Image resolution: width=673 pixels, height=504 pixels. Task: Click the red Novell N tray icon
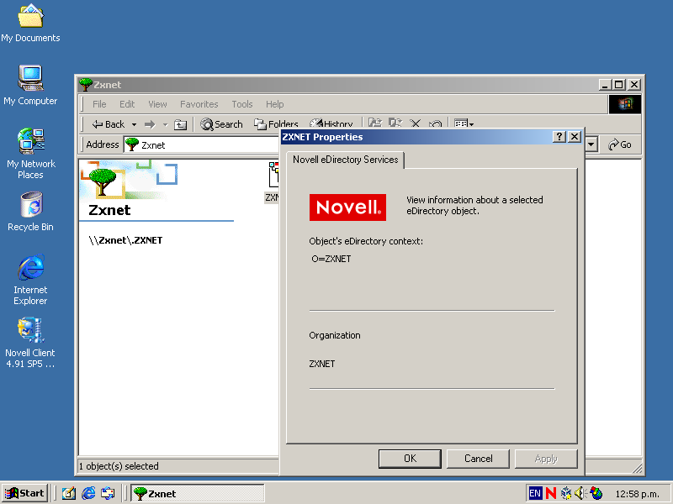pos(551,493)
